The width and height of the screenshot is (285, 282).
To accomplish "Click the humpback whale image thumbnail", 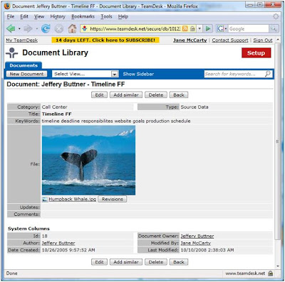I will (x=88, y=161).
